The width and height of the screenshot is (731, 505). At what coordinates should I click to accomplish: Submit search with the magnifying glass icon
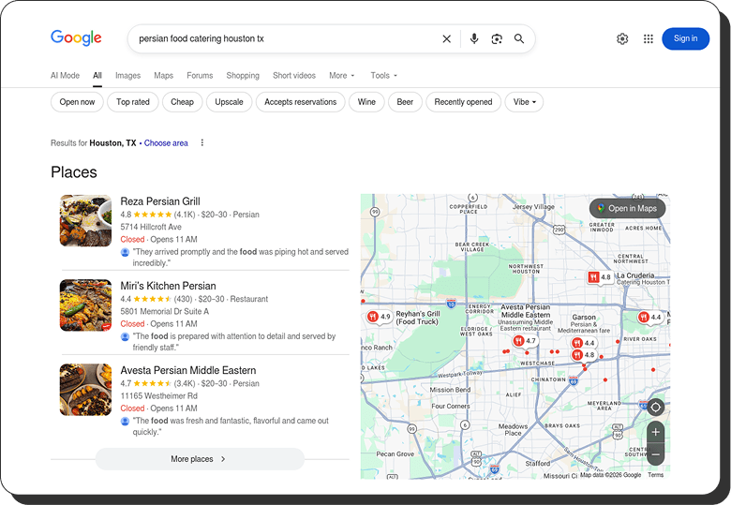pyautogui.click(x=519, y=38)
